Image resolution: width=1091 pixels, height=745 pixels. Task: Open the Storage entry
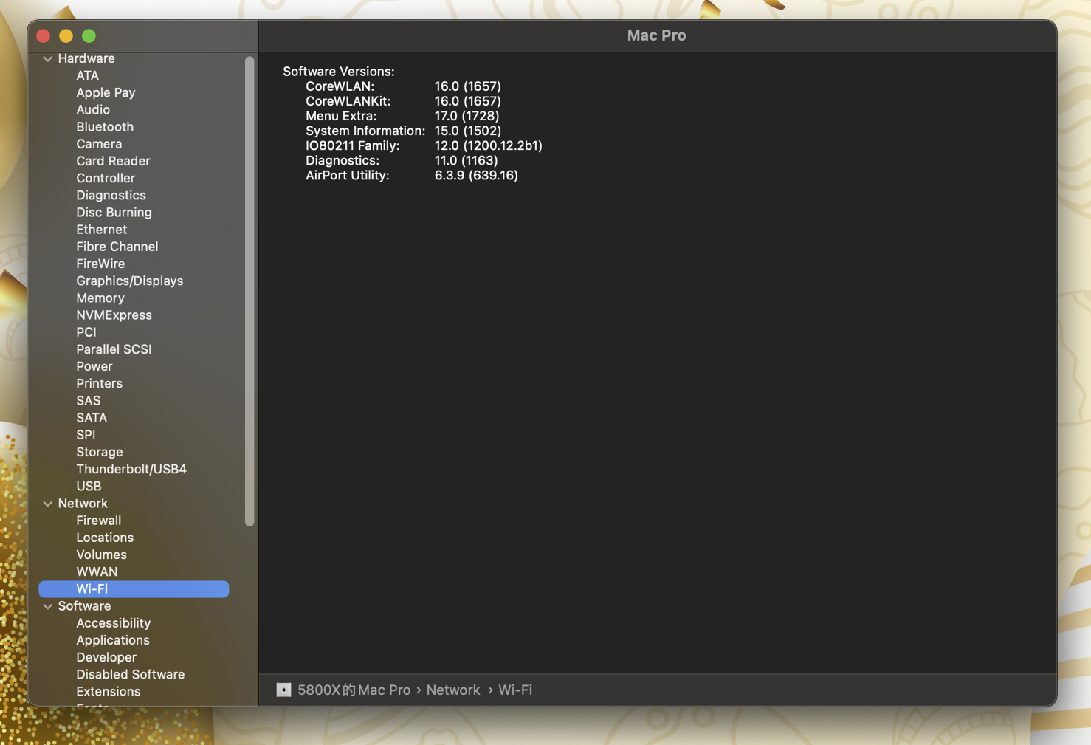(x=99, y=452)
